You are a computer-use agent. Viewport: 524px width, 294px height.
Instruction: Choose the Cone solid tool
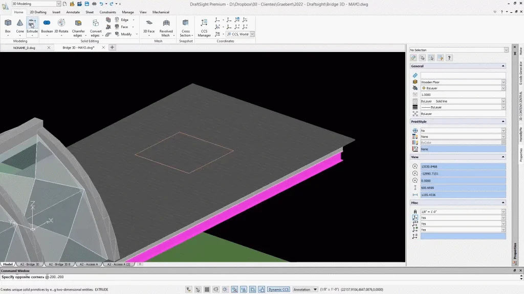click(20, 25)
